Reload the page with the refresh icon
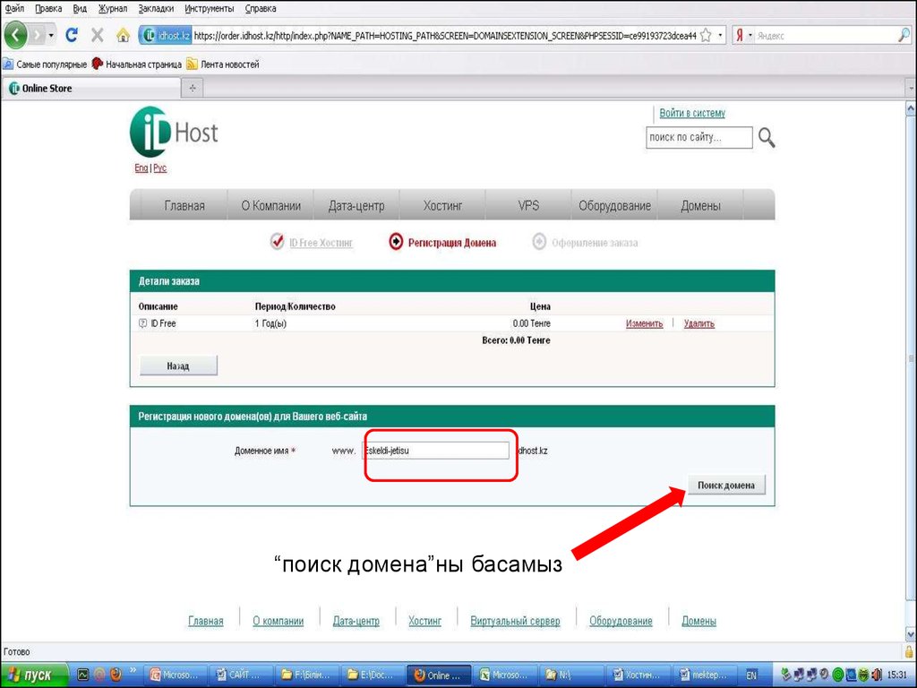Screen dimensions: 917x688 (72, 35)
